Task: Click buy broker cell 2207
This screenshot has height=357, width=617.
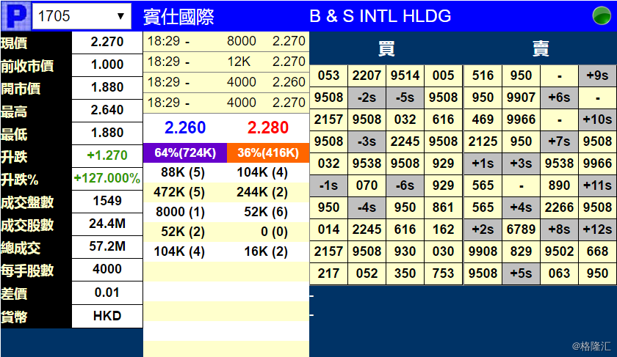Action: (367, 76)
